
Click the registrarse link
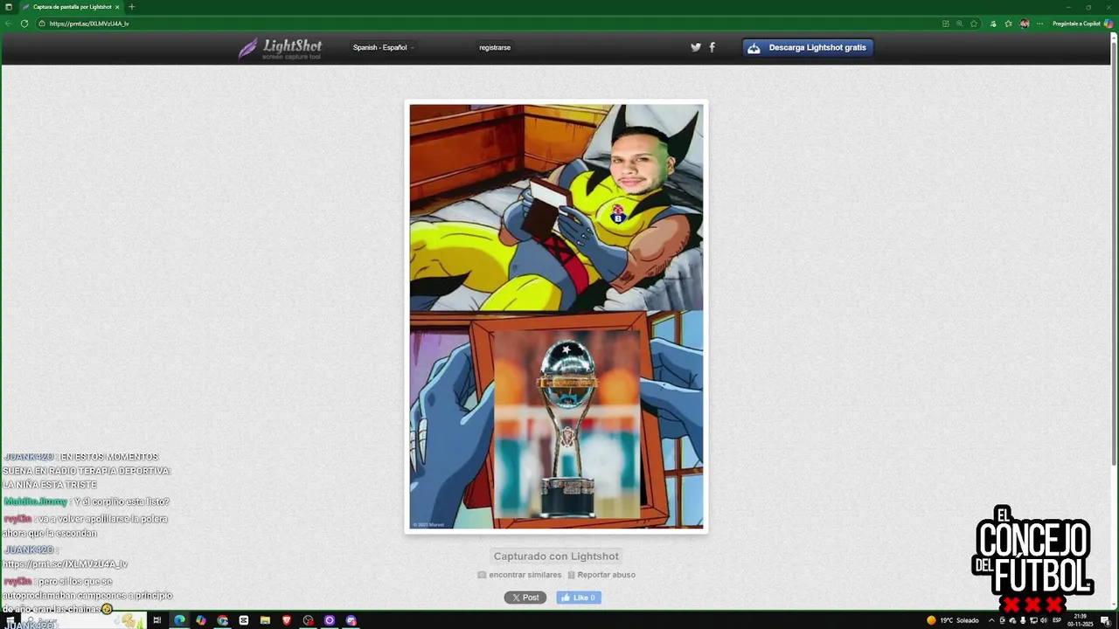(x=495, y=47)
